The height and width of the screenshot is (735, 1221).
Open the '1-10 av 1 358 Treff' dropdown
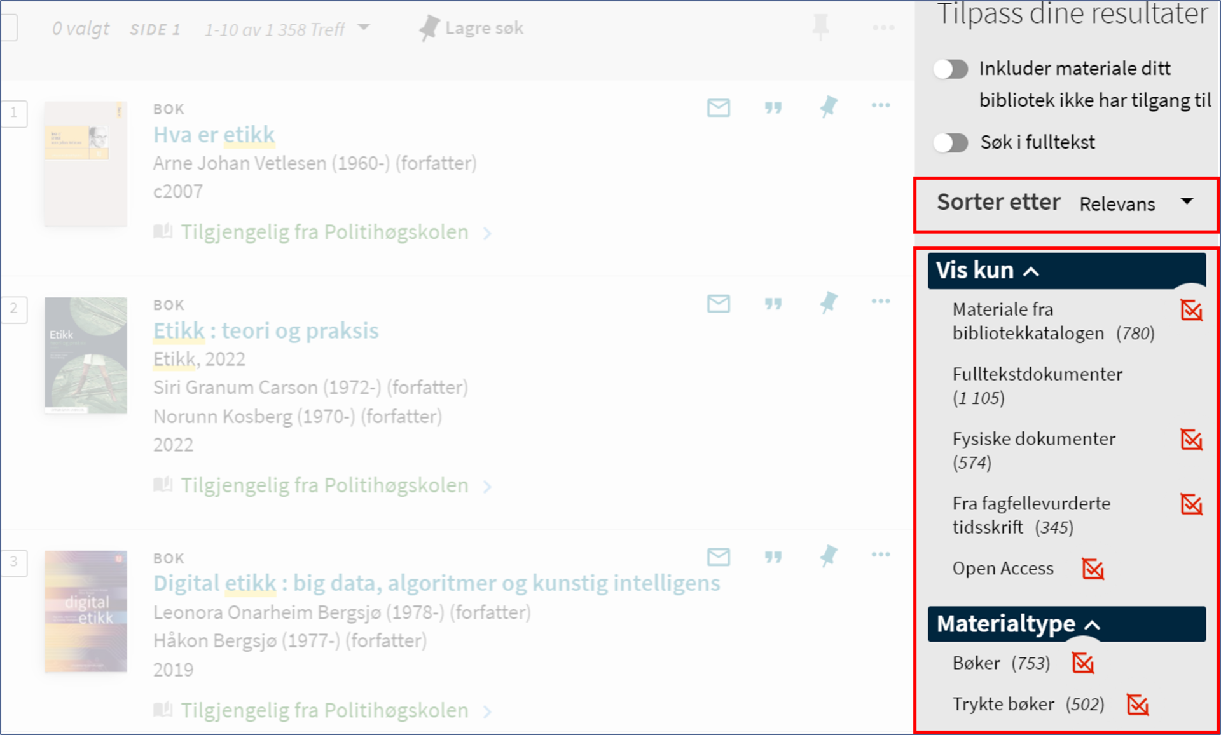pos(287,29)
